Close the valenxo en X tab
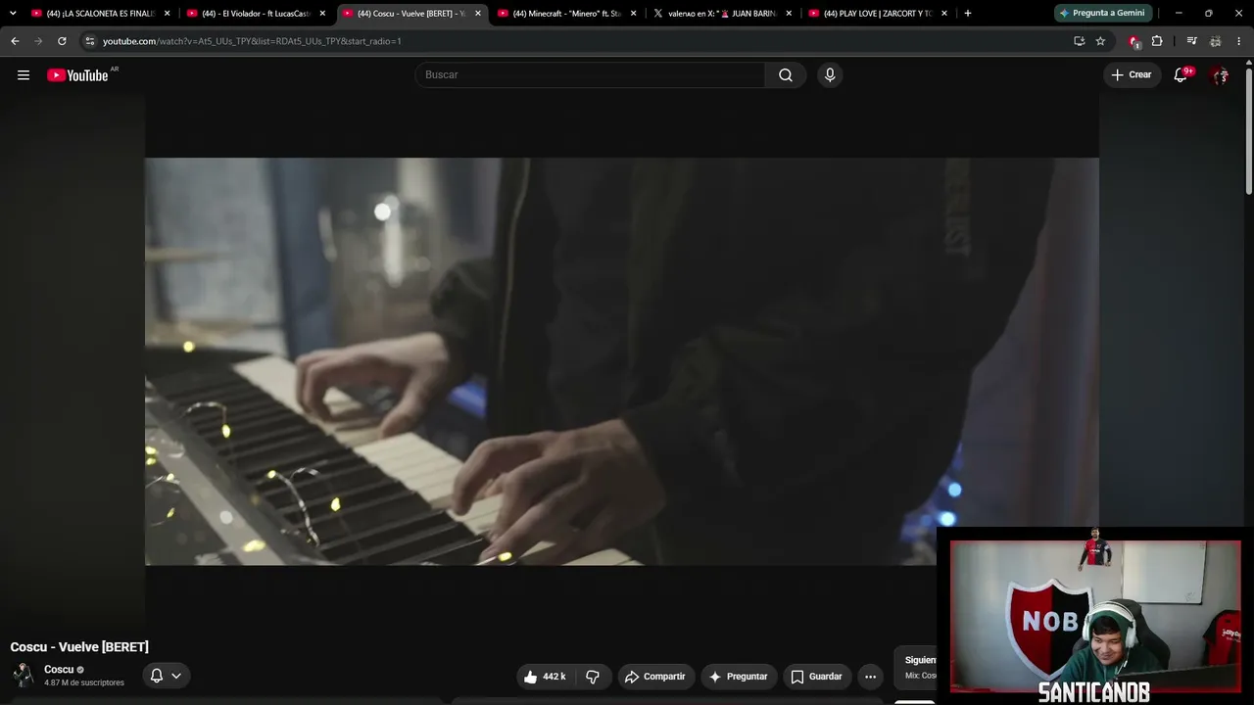 pos(789,14)
